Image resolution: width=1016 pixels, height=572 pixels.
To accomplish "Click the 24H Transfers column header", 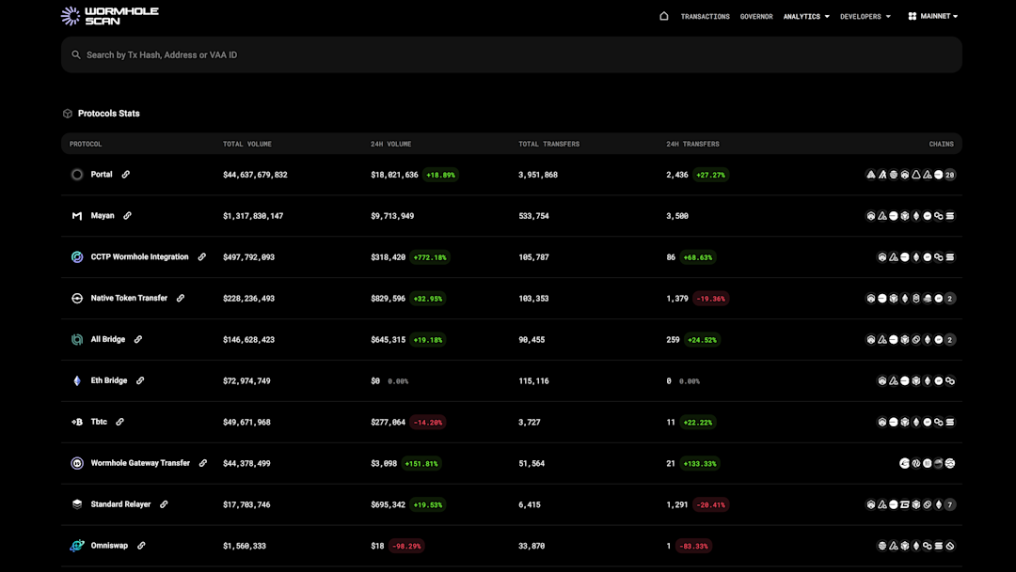I will pos(692,144).
